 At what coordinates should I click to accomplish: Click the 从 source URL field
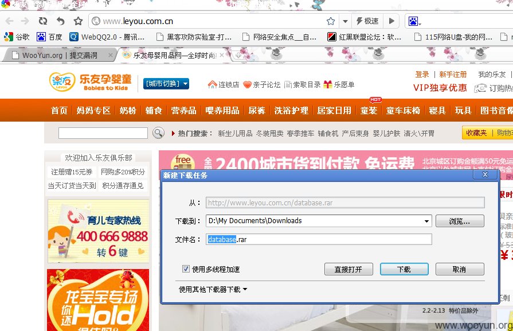345,203
